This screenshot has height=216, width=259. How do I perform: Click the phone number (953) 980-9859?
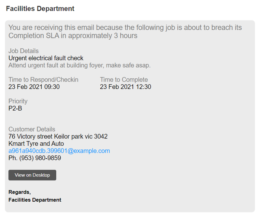(35, 158)
